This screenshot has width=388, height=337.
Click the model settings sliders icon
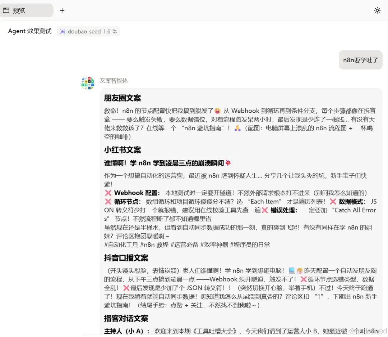(x=115, y=31)
